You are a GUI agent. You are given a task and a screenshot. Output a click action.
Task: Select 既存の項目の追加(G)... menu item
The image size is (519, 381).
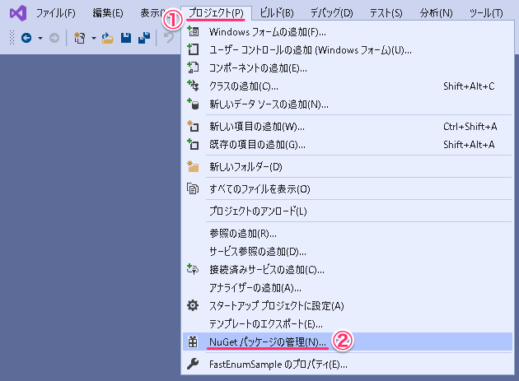[x=348, y=145]
